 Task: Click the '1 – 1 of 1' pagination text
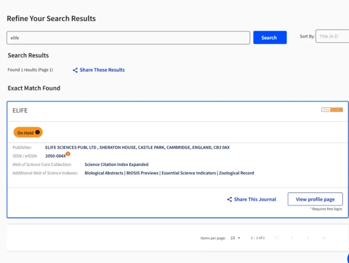point(258,238)
